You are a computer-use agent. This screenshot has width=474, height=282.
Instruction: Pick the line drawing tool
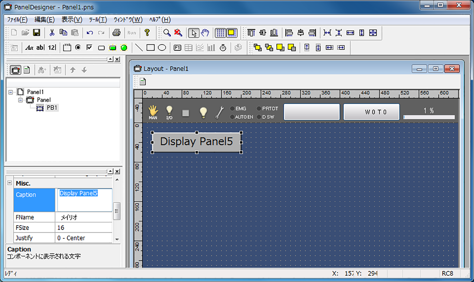(x=139, y=48)
